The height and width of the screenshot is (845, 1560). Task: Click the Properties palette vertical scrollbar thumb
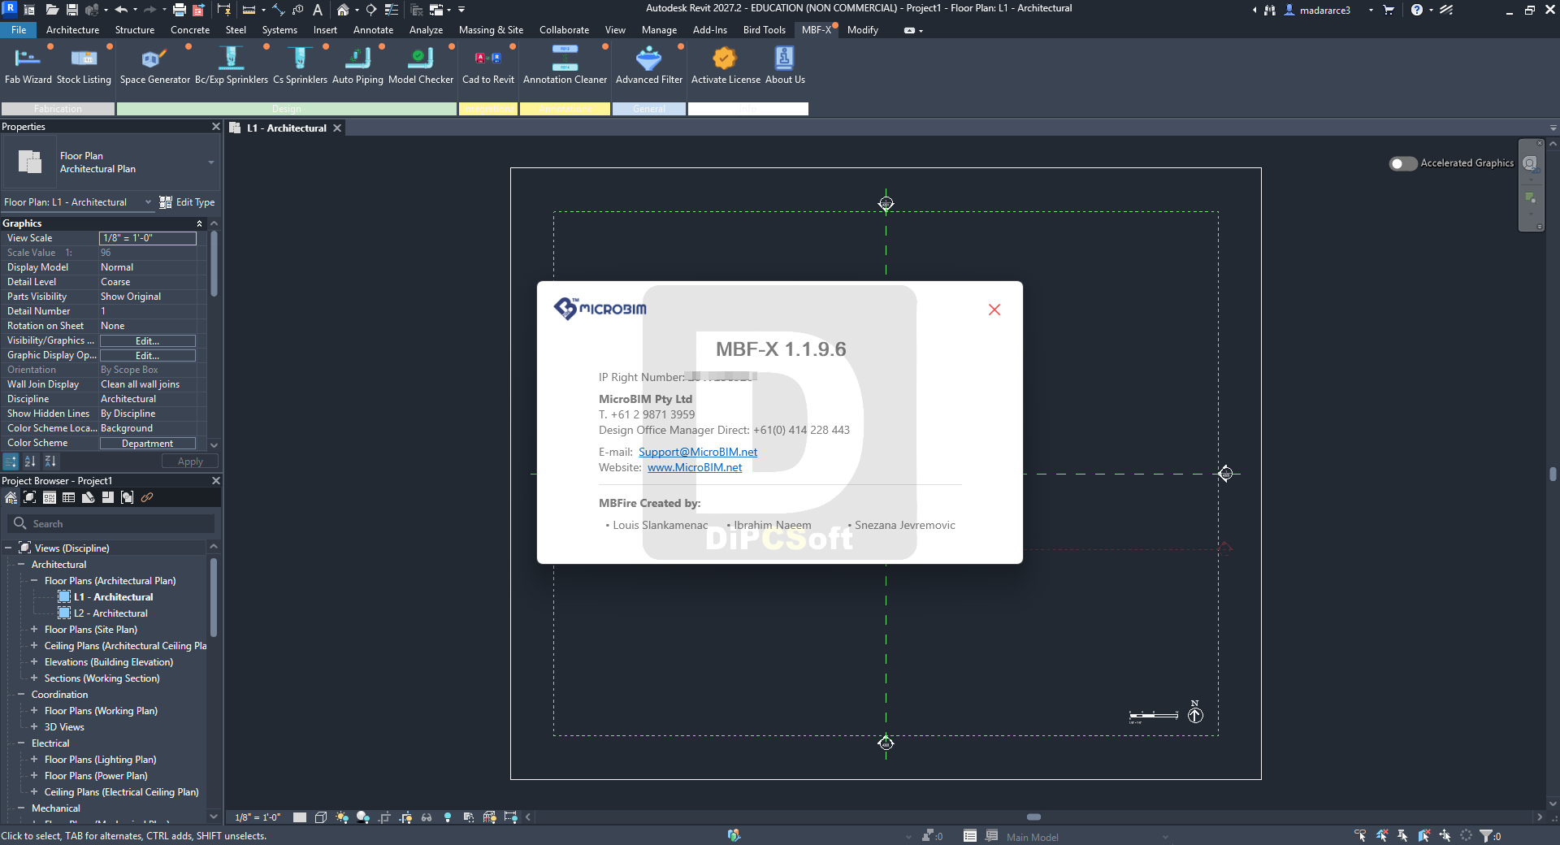214,264
